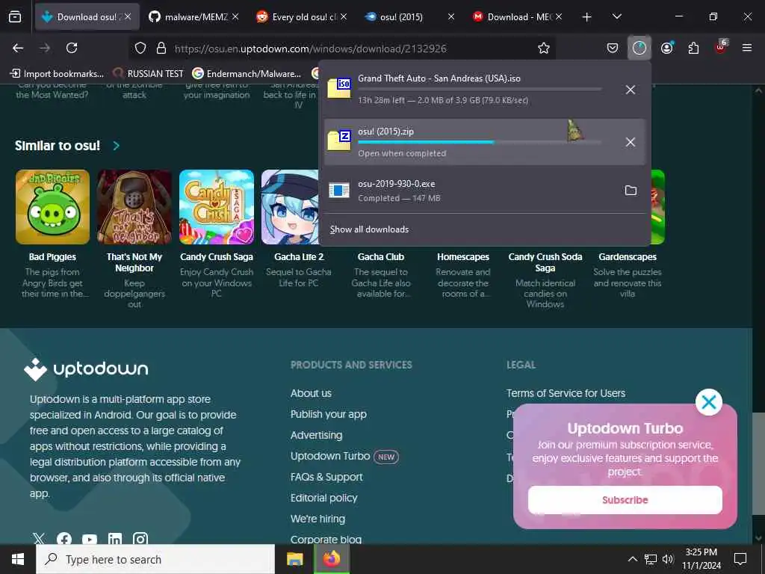Open Windows notification center
The image size is (765, 574).
tap(740, 559)
